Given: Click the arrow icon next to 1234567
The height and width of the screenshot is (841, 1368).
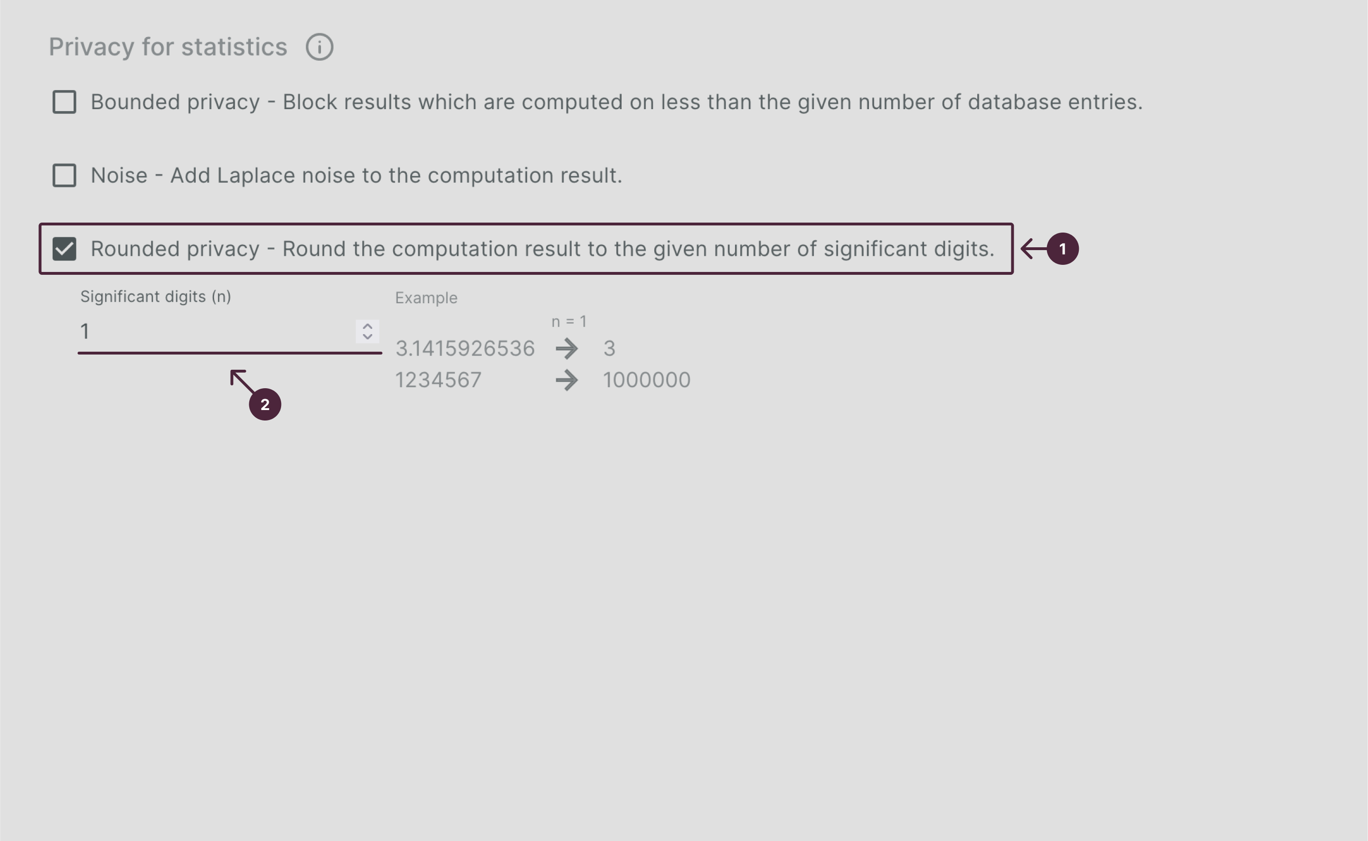Looking at the screenshot, I should (567, 380).
